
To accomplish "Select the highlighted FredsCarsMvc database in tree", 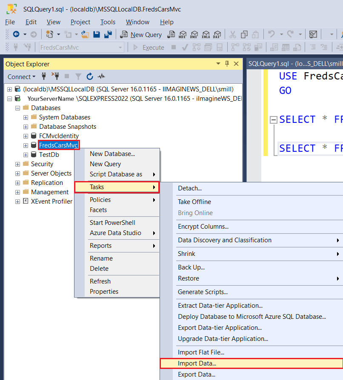I will (x=59, y=145).
